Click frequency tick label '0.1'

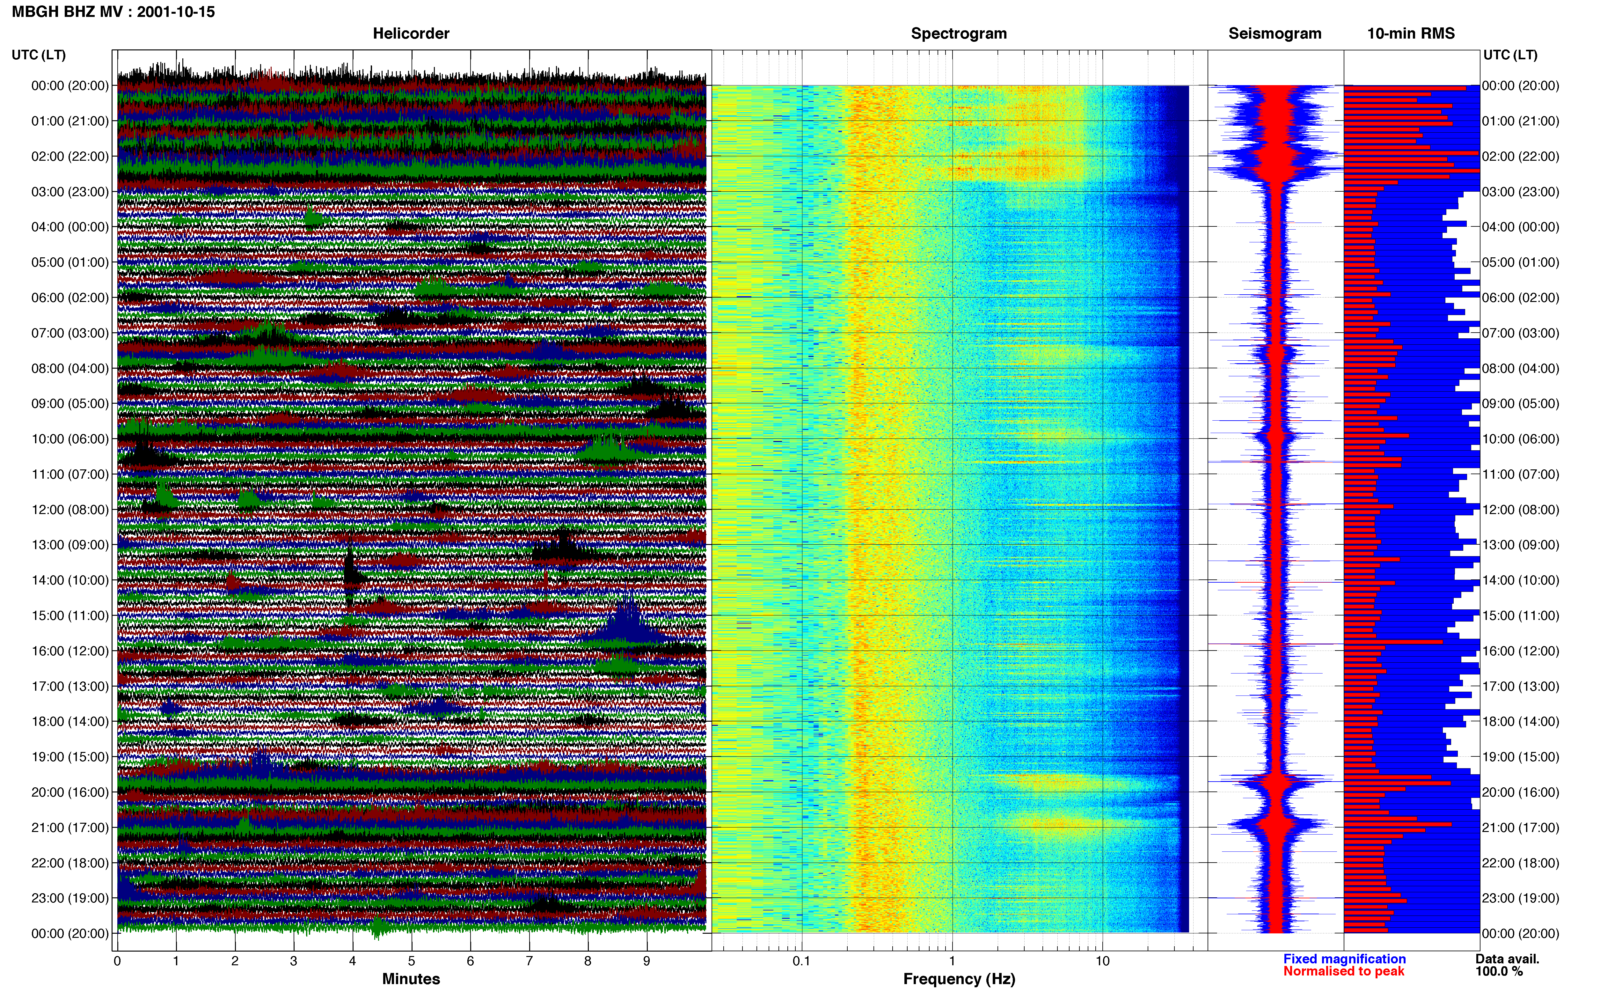[x=801, y=961]
